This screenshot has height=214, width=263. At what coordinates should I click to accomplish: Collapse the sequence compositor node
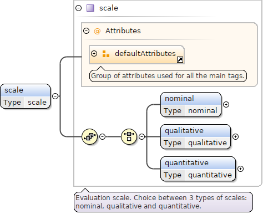102,136
